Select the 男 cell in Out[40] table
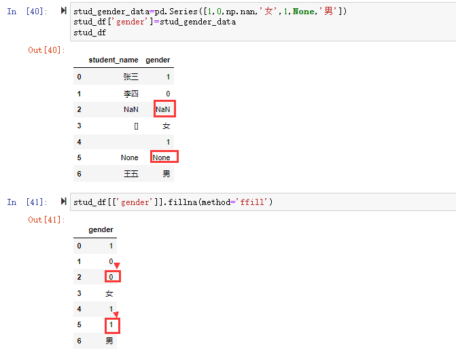This screenshot has width=456, height=355. coord(166,174)
